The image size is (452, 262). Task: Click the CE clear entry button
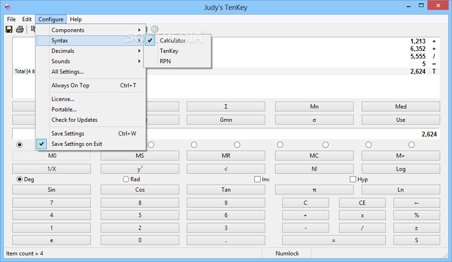[362, 203]
